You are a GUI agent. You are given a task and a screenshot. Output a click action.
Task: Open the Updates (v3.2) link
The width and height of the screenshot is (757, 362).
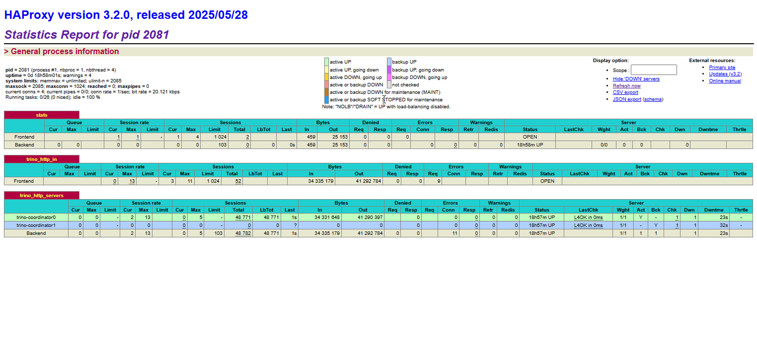coord(724,73)
